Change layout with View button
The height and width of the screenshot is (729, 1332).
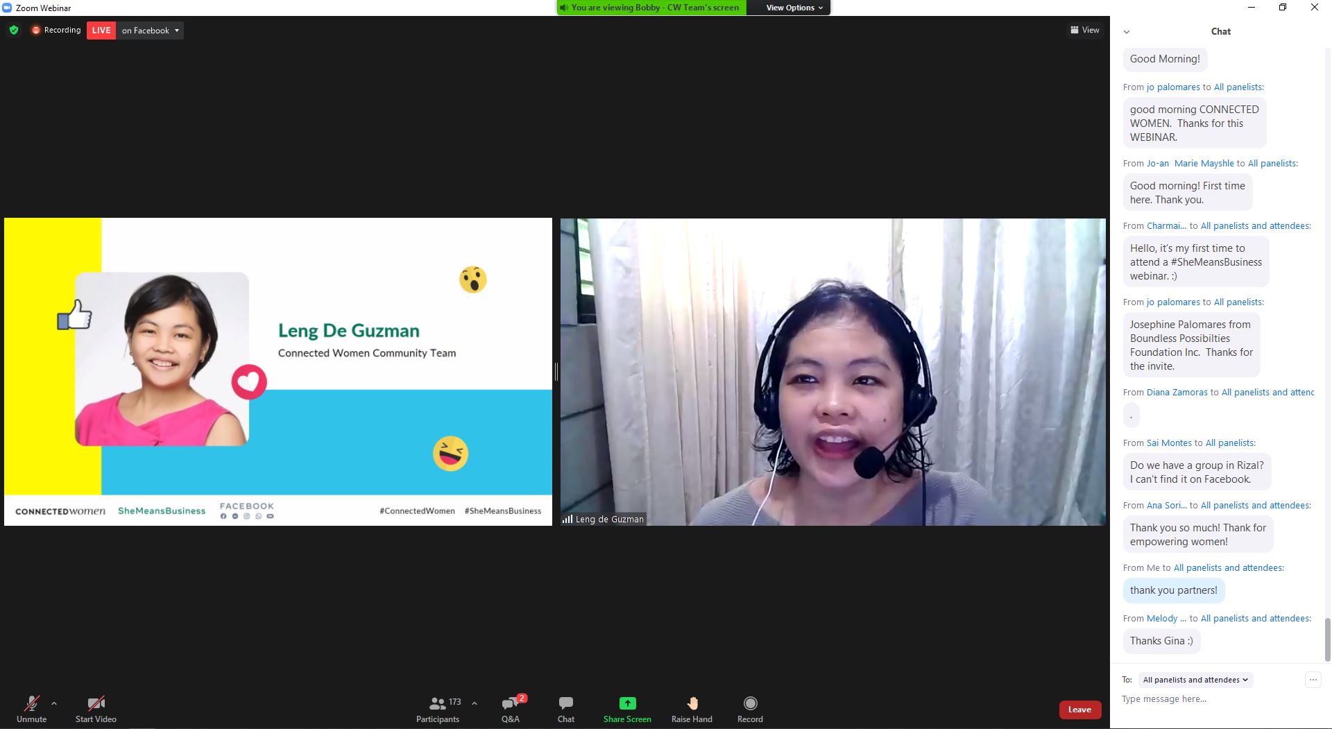(1085, 30)
